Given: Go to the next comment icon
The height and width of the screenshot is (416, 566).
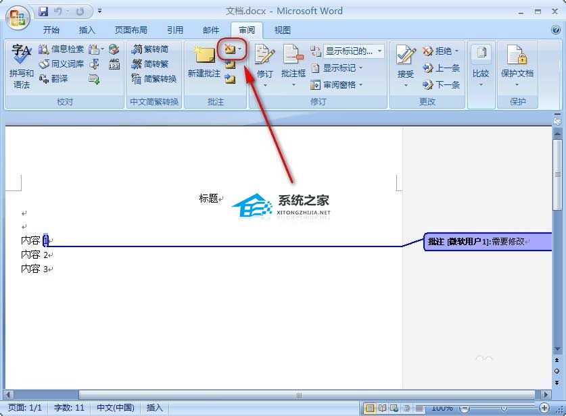Looking at the screenshot, I should [230, 78].
